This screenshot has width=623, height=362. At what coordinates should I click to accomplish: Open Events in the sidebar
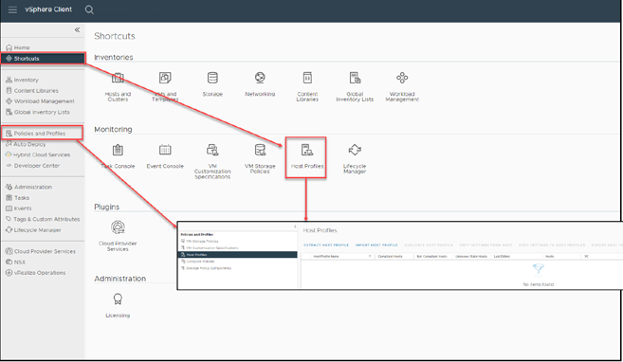pyautogui.click(x=19, y=208)
